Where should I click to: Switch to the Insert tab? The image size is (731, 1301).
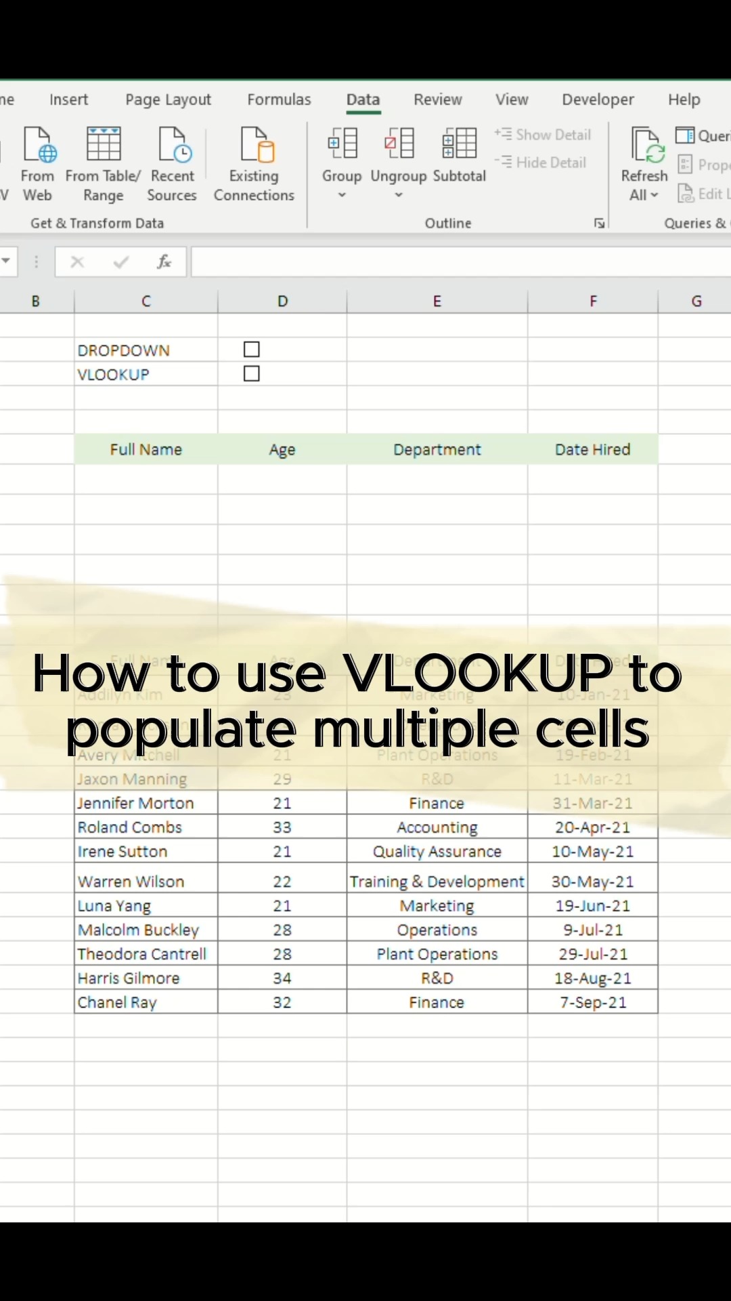pos(69,100)
